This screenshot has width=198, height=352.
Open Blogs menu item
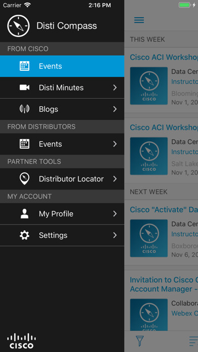(x=62, y=109)
